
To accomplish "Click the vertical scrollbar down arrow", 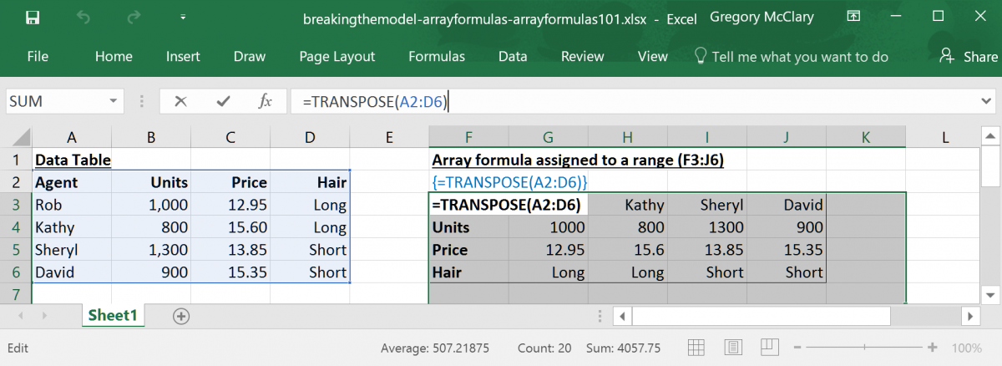I will 990,294.
